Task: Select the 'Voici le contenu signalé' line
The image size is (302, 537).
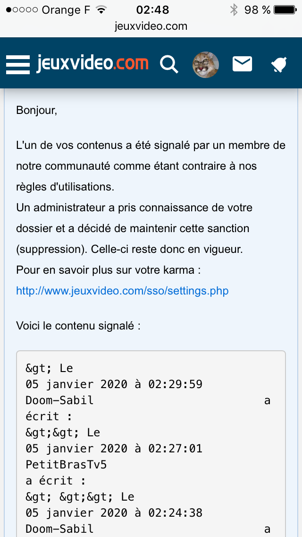Action: pyautogui.click(x=78, y=326)
